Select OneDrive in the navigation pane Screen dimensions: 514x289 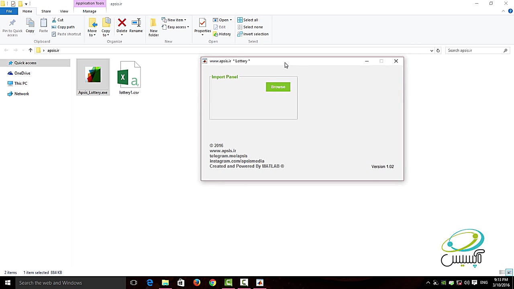click(x=22, y=73)
